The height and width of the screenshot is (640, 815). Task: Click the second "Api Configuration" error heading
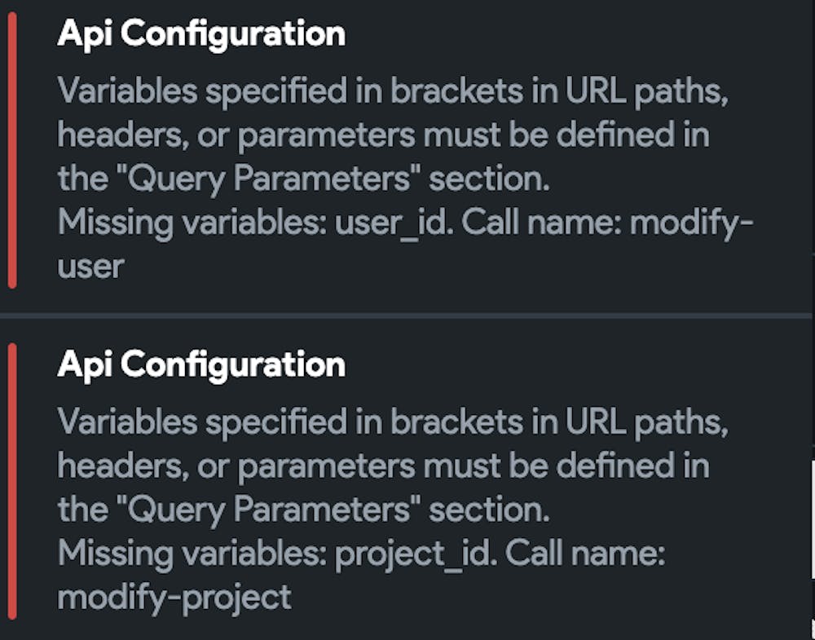pos(201,364)
